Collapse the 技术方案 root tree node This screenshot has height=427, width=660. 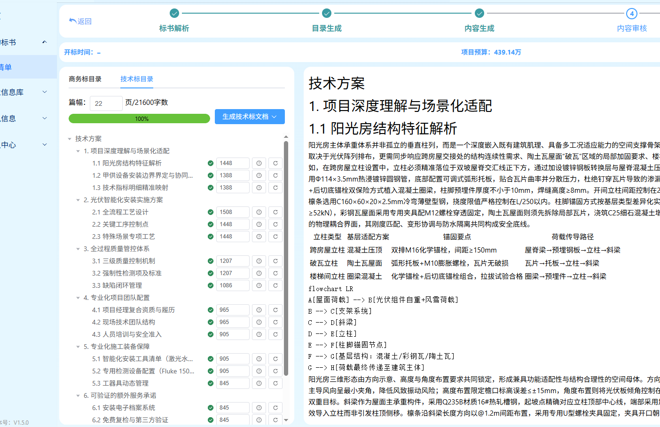[x=70, y=139]
